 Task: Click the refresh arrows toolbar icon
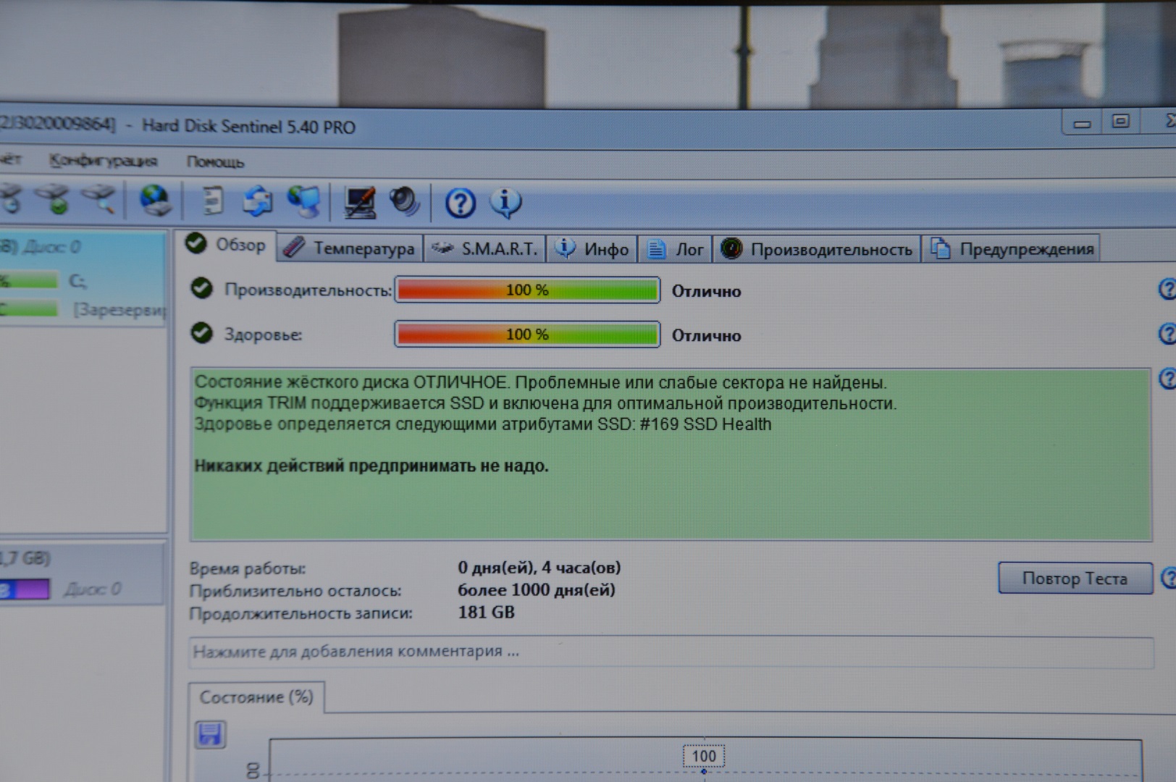point(257,201)
